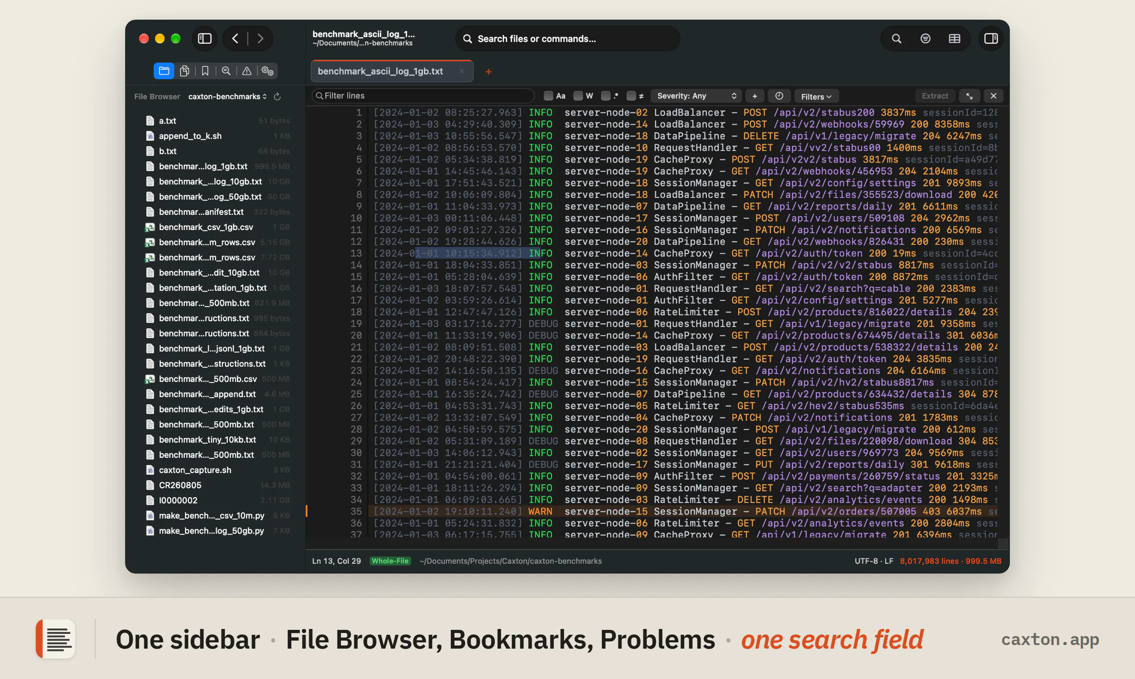Viewport: 1135px width, 679px height.
Task: Open the gears settings sidebar icon
Action: pos(267,71)
